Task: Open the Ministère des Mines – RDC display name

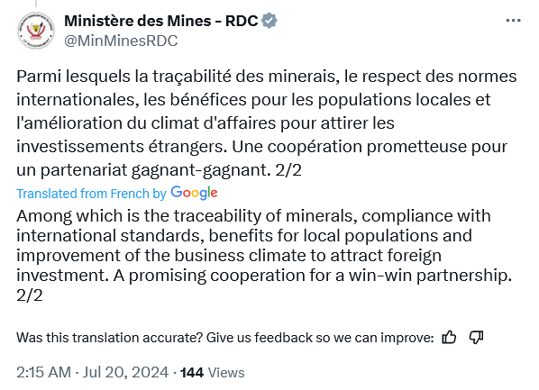Action: point(160,21)
